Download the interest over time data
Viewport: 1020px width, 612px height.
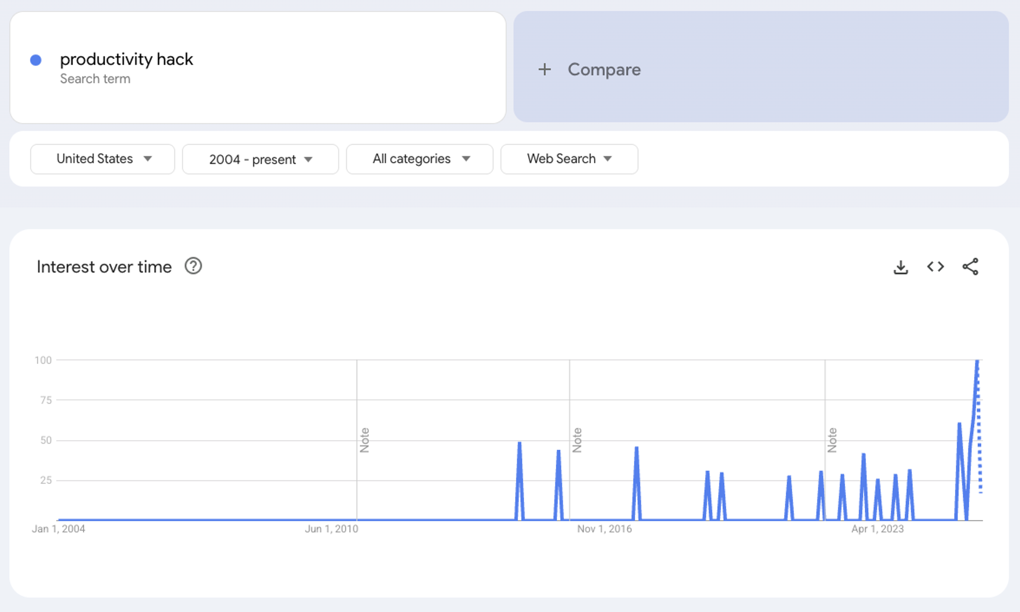901,267
